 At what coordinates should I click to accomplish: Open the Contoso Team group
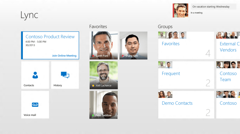pos(228,77)
